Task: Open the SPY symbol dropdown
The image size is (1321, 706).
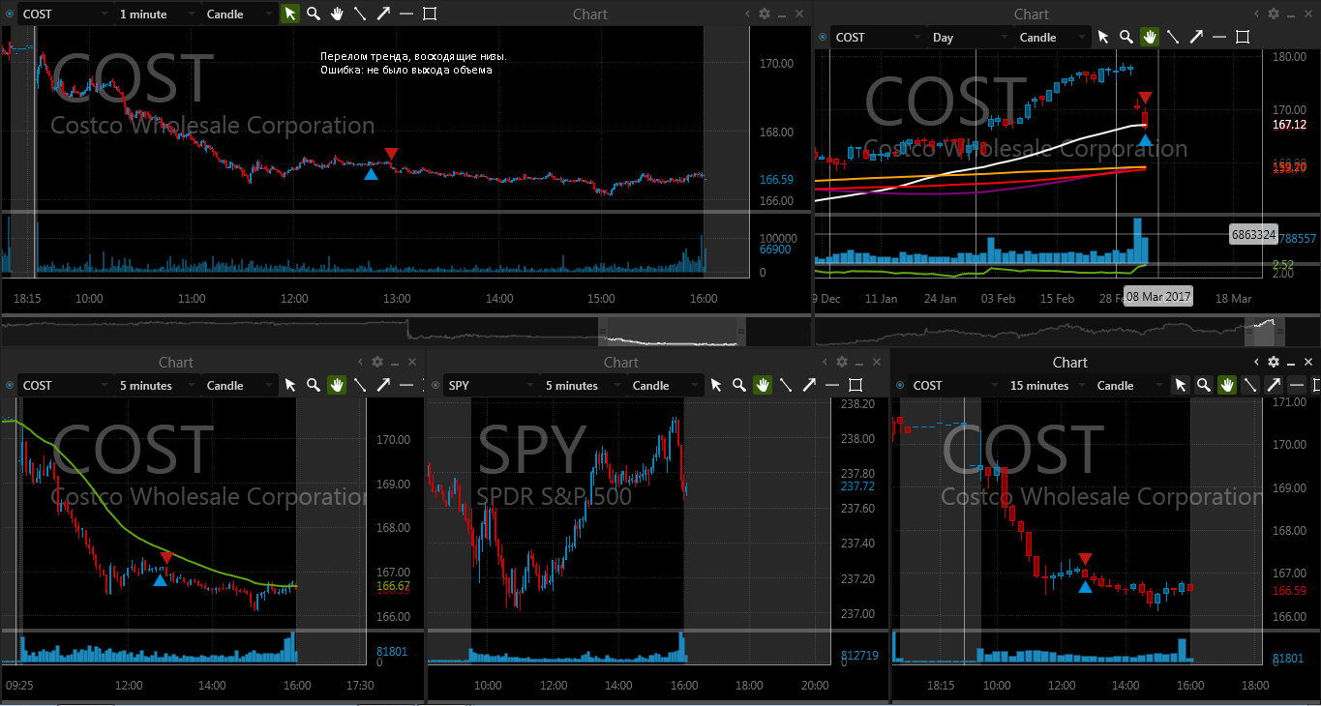Action: [x=491, y=385]
